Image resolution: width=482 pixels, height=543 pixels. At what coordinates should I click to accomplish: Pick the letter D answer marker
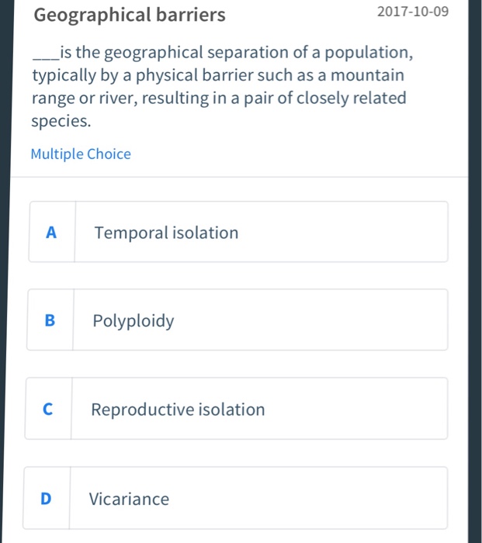click(x=46, y=499)
